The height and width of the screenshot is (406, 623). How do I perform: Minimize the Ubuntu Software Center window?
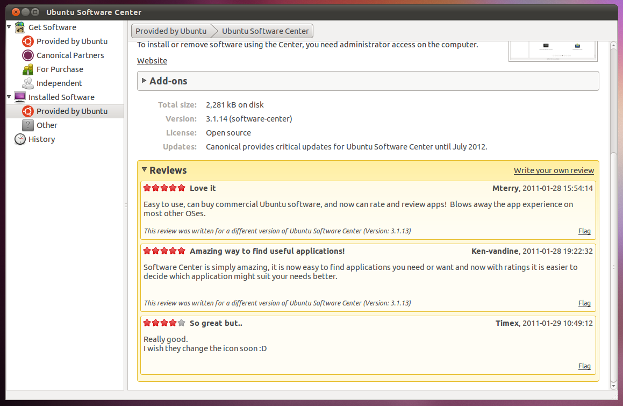tap(25, 12)
